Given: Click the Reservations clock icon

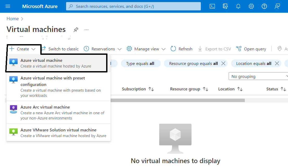Looking at the screenshot, I should tap(86, 49).
